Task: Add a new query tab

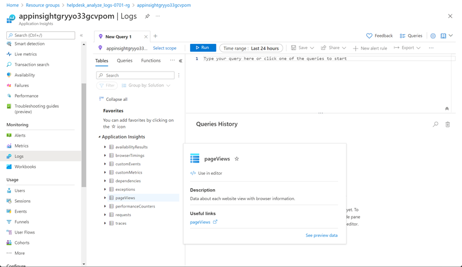Action: click(x=155, y=36)
